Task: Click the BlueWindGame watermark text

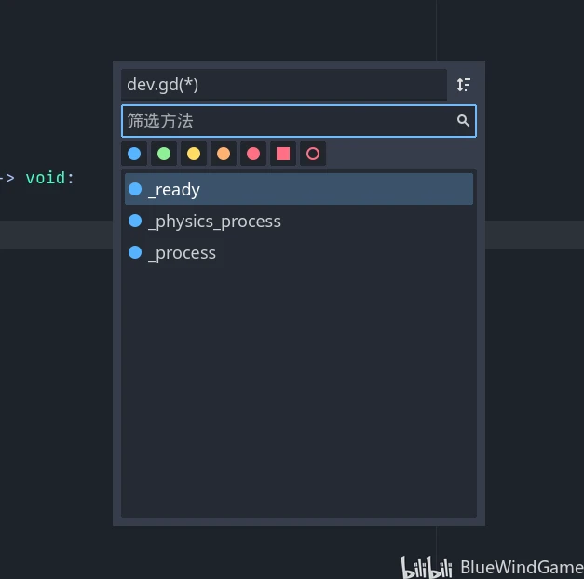Action: tap(522, 567)
